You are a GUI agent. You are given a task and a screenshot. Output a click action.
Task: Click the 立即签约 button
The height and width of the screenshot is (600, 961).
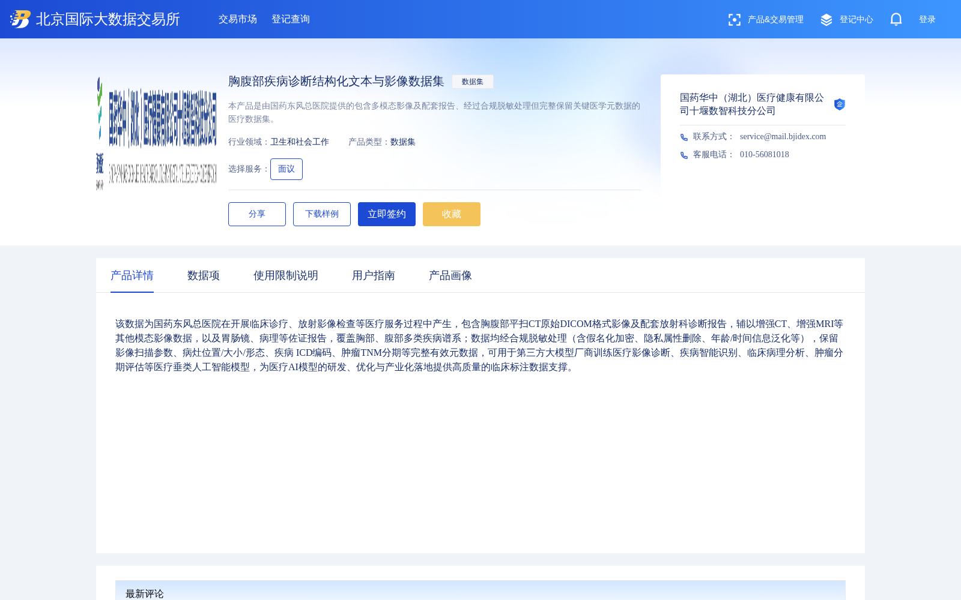[387, 214]
